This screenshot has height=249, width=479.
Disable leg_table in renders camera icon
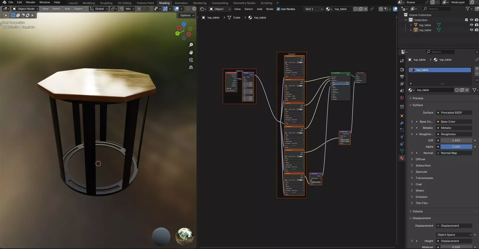pyautogui.click(x=476, y=25)
